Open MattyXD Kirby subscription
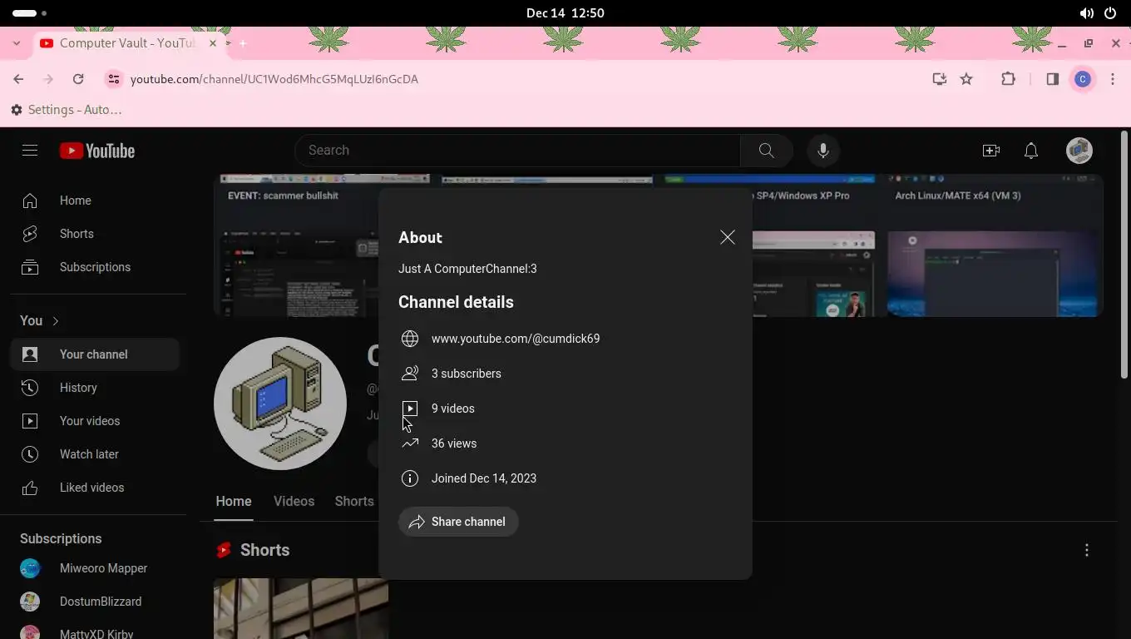 (95, 631)
